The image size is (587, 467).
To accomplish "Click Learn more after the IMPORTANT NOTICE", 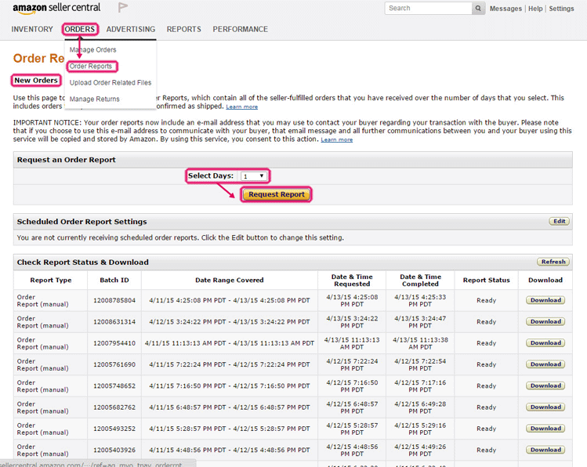I will 336,139.
